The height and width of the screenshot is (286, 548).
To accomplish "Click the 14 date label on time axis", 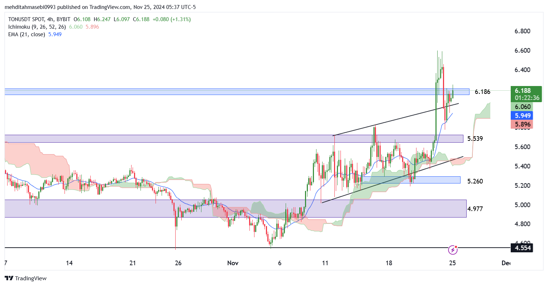I will [69, 263].
